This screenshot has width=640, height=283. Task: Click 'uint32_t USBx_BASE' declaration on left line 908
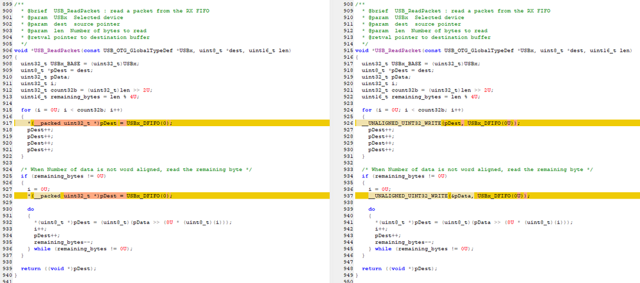point(80,63)
